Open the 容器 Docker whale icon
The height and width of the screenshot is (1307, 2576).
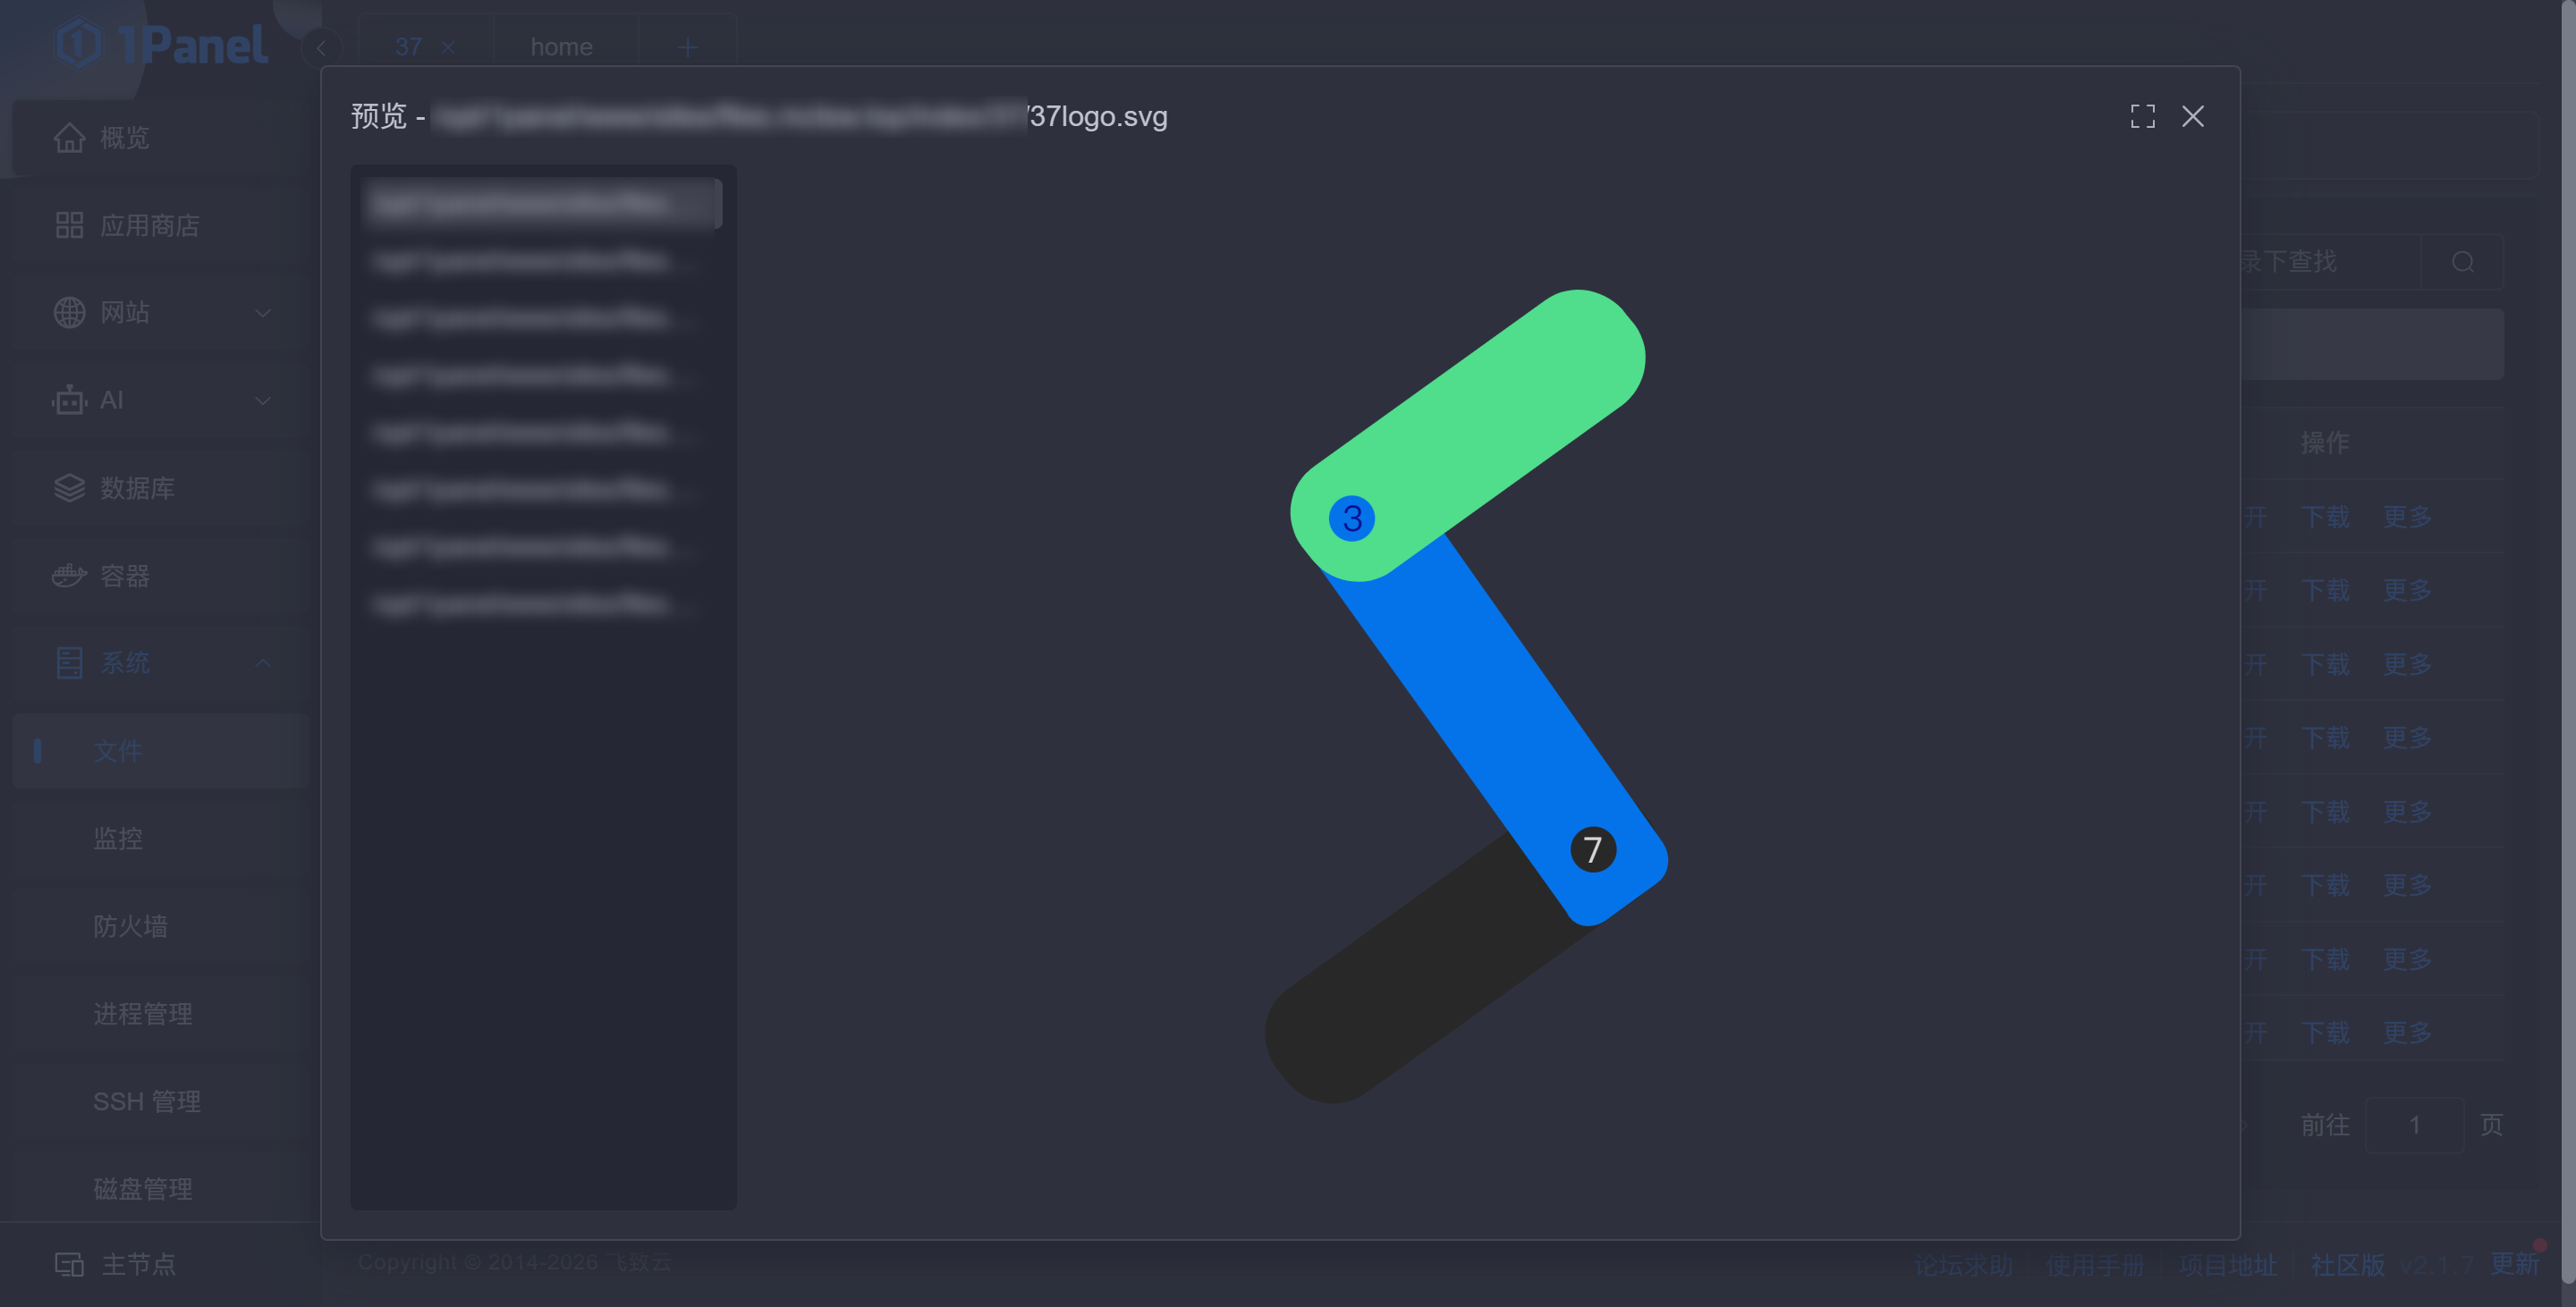coord(69,576)
